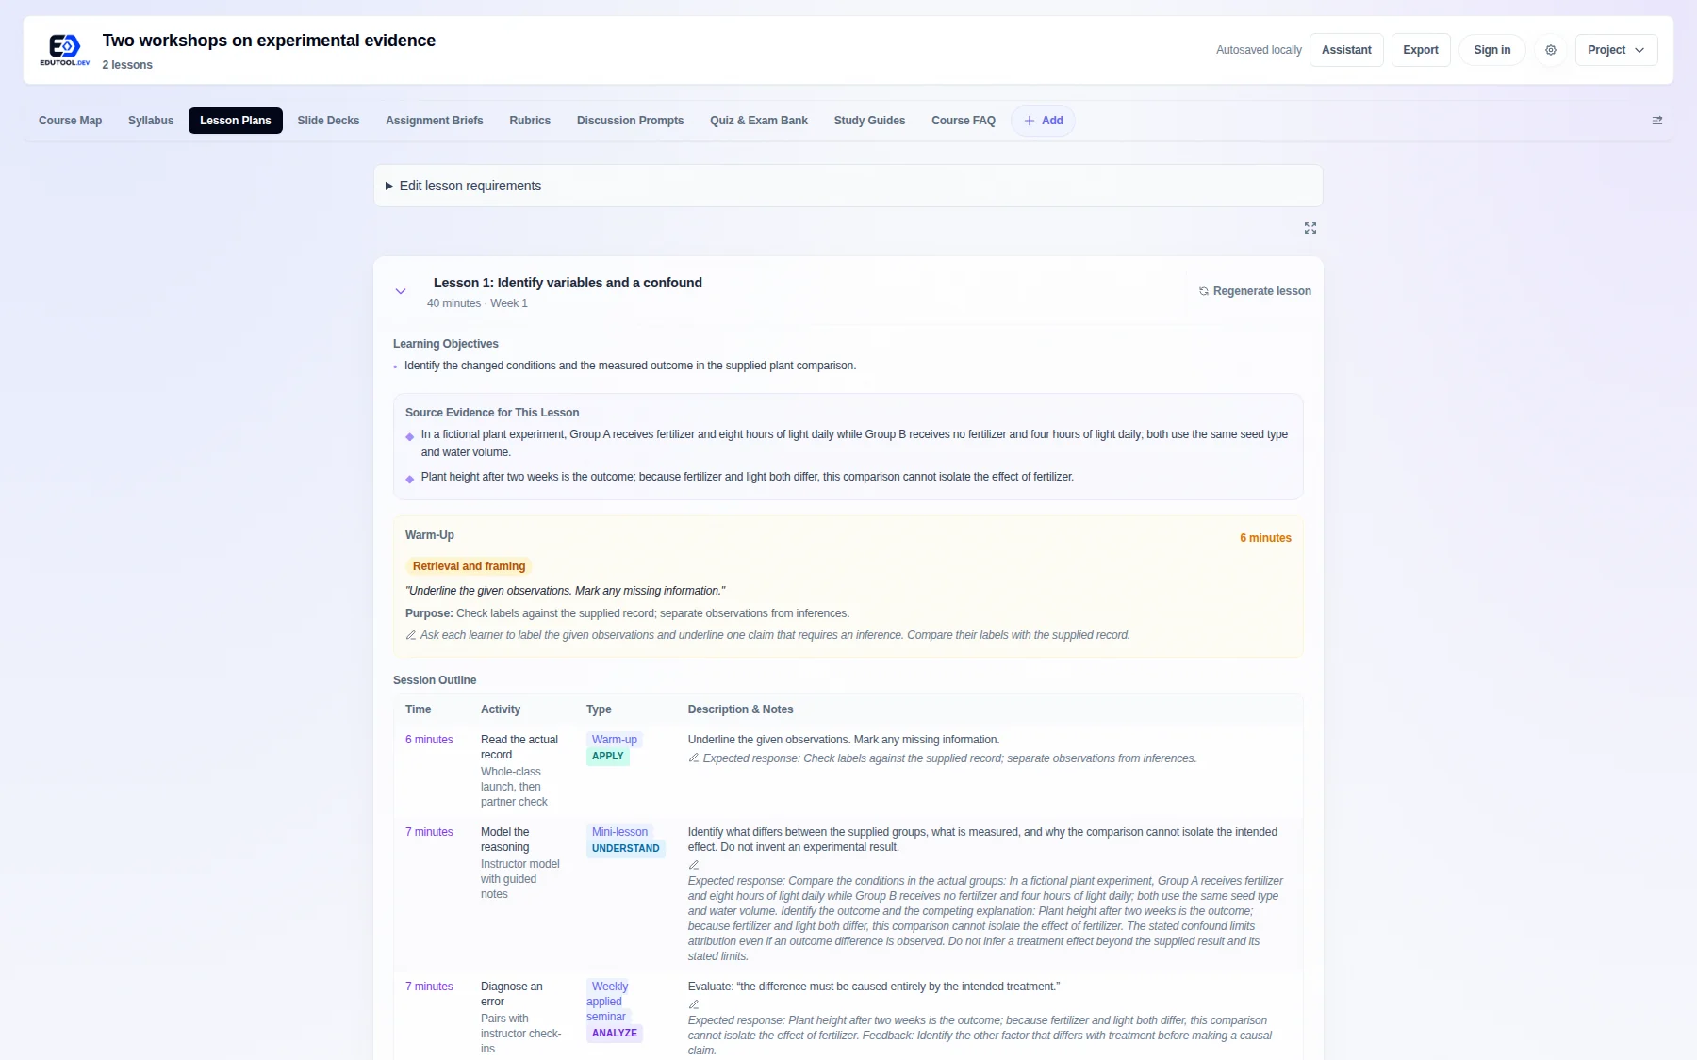
Task: Select the Lesson Plans tab
Action: [x=236, y=121]
